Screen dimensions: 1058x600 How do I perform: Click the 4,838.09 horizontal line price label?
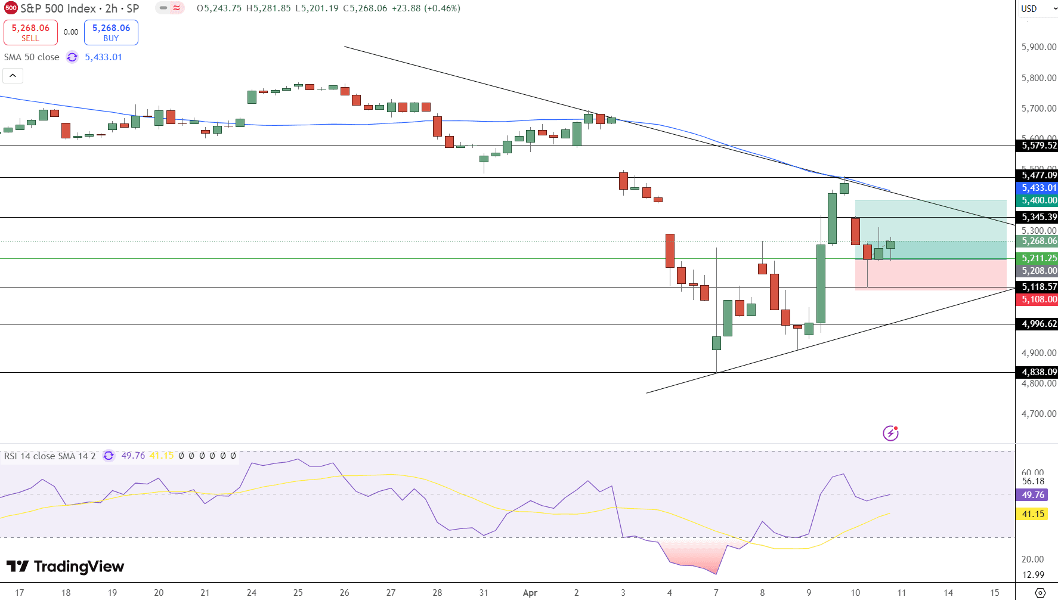coord(1037,372)
